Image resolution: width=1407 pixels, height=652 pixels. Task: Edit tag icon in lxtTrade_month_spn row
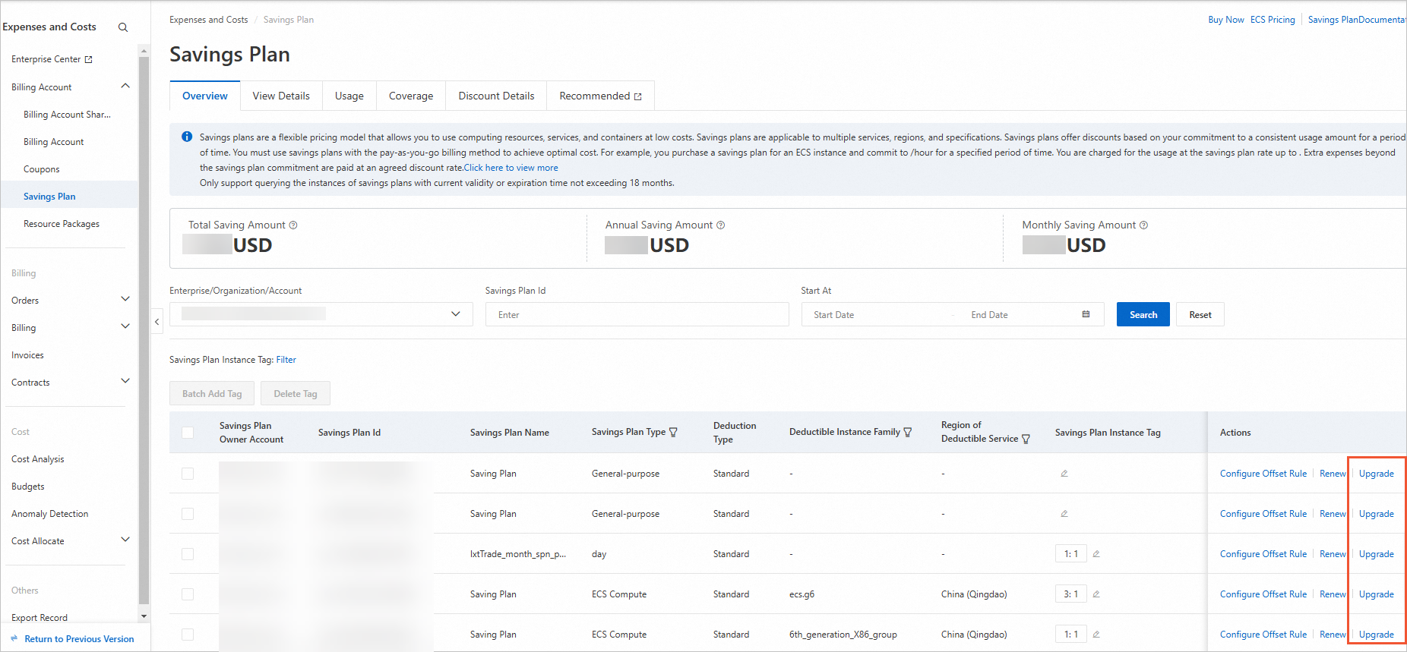click(1096, 554)
